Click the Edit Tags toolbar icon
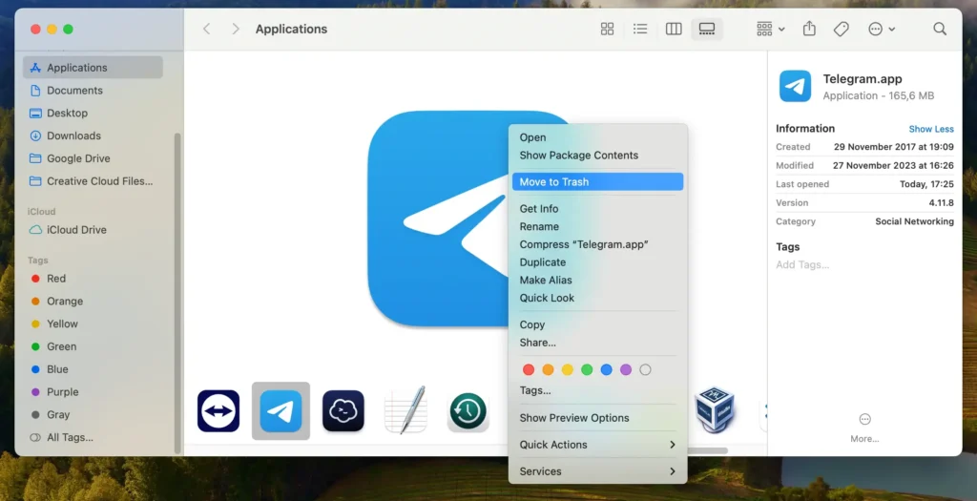 842,29
